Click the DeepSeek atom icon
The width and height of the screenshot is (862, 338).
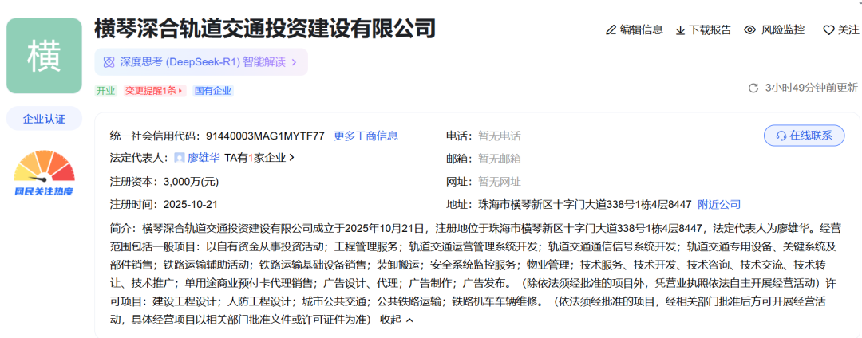pos(109,61)
